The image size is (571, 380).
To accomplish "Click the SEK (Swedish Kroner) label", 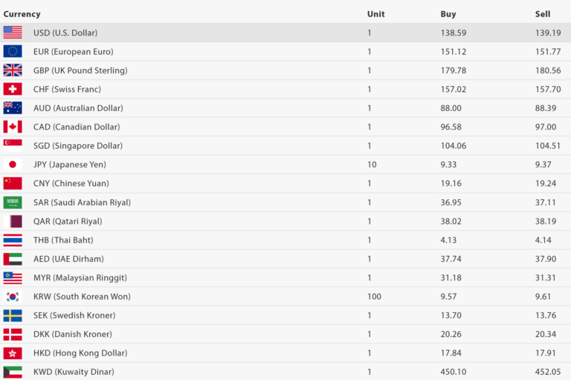I will click(75, 315).
